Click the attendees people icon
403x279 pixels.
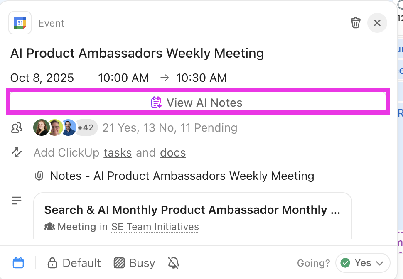16,127
